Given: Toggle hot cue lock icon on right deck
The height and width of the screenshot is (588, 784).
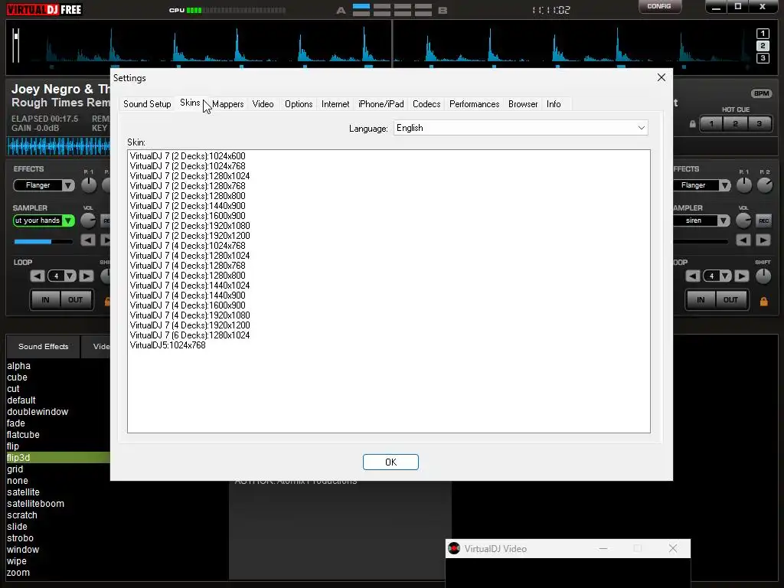Looking at the screenshot, I should [x=692, y=123].
